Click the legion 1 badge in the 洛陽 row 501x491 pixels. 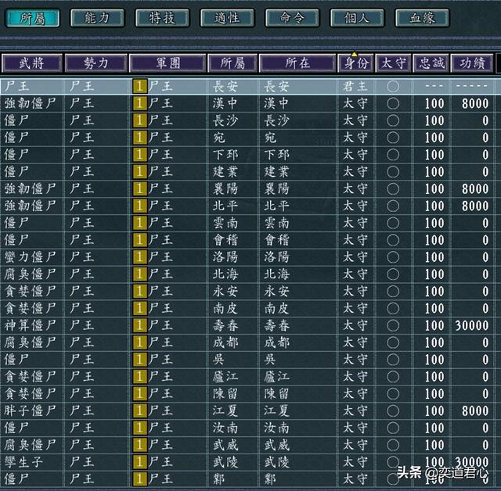(139, 256)
